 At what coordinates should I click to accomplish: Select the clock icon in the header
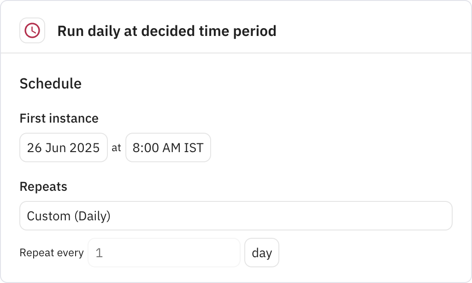point(32,30)
